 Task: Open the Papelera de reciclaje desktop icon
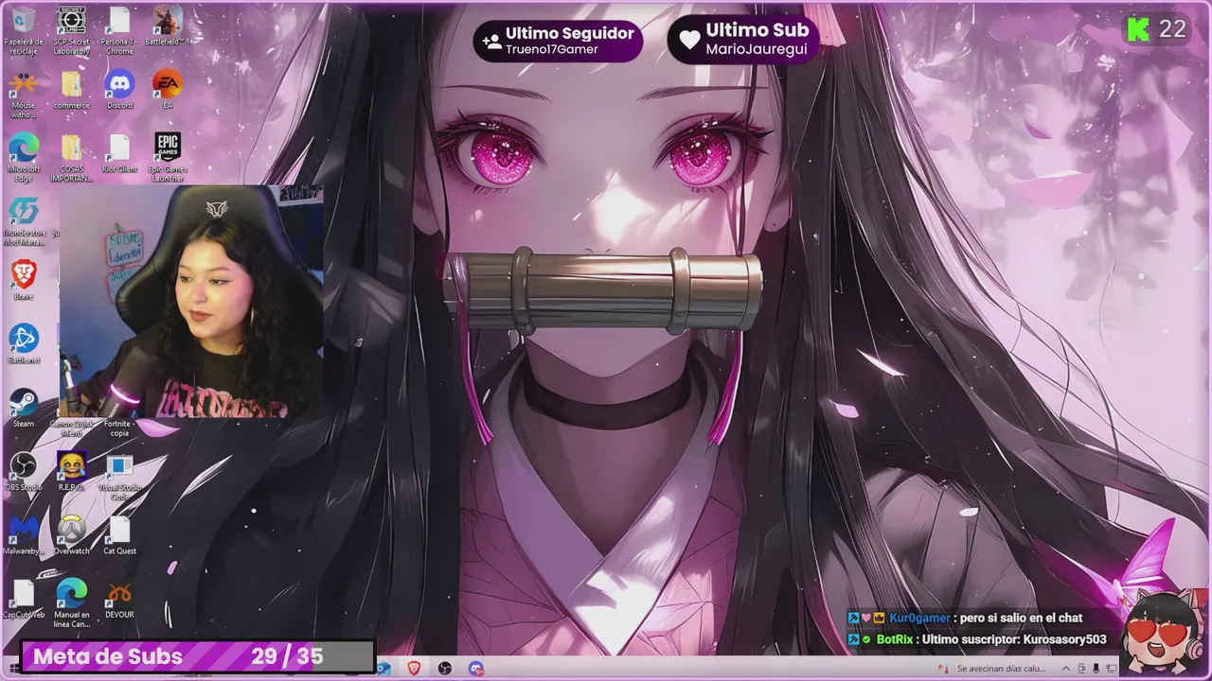24,31
